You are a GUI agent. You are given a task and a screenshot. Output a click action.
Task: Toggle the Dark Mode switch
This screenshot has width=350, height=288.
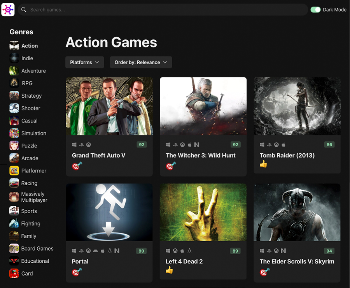(315, 10)
